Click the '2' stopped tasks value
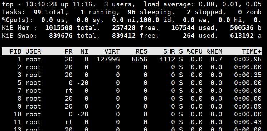This screenshot has height=131, width=267. point(189,12)
